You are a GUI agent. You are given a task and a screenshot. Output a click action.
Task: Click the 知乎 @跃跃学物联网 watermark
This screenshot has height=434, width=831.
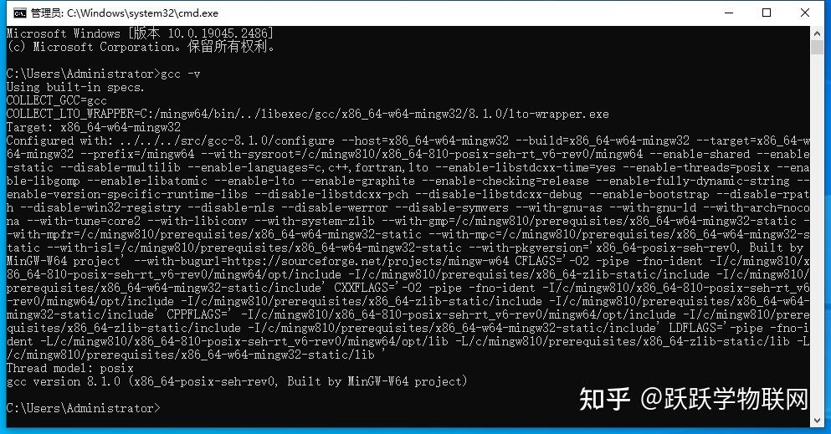[x=693, y=399]
